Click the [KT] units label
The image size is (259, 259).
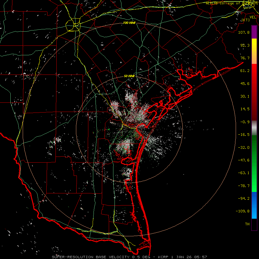[x=246, y=20]
